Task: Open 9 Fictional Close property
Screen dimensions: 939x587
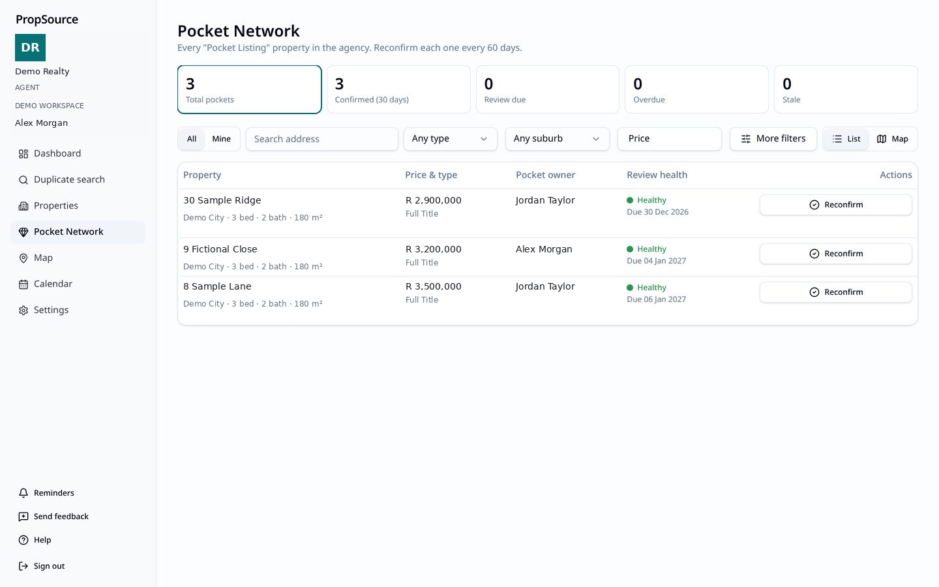Action: tap(220, 249)
